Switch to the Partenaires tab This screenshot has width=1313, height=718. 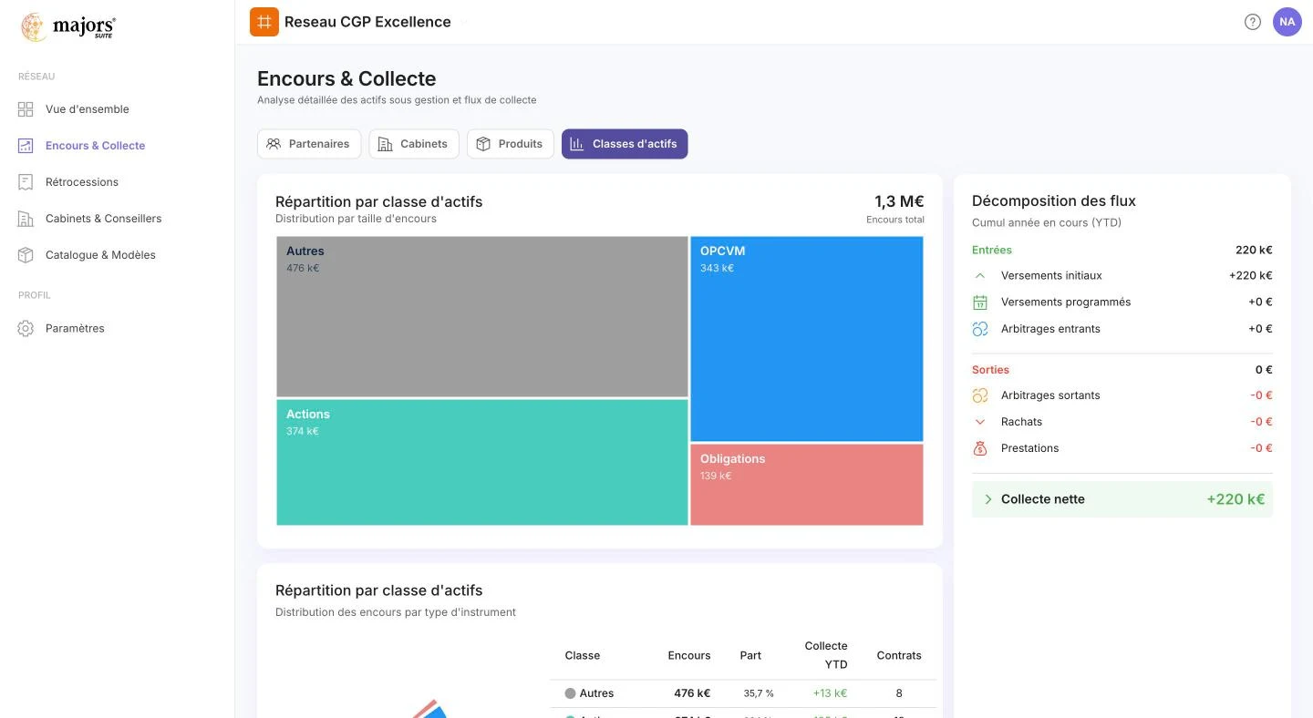pyautogui.click(x=309, y=144)
